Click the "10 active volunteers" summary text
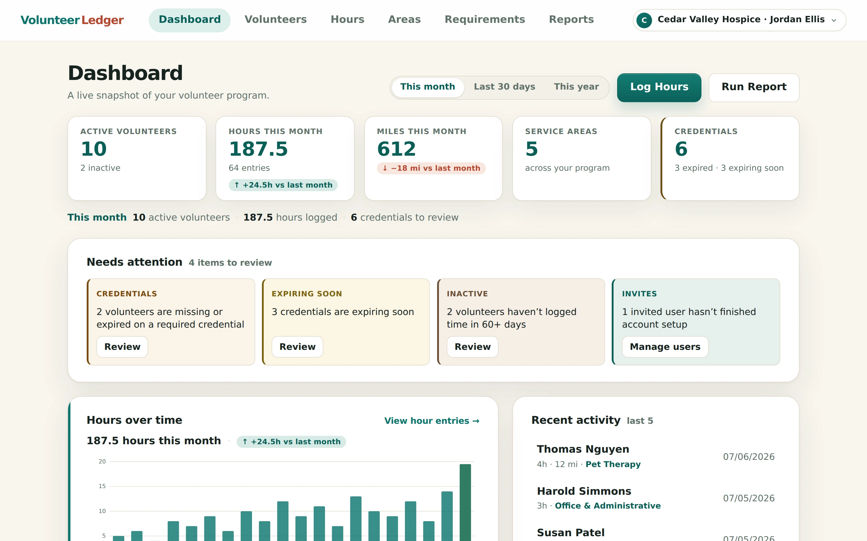Viewport: 867px width, 541px height. (181, 218)
